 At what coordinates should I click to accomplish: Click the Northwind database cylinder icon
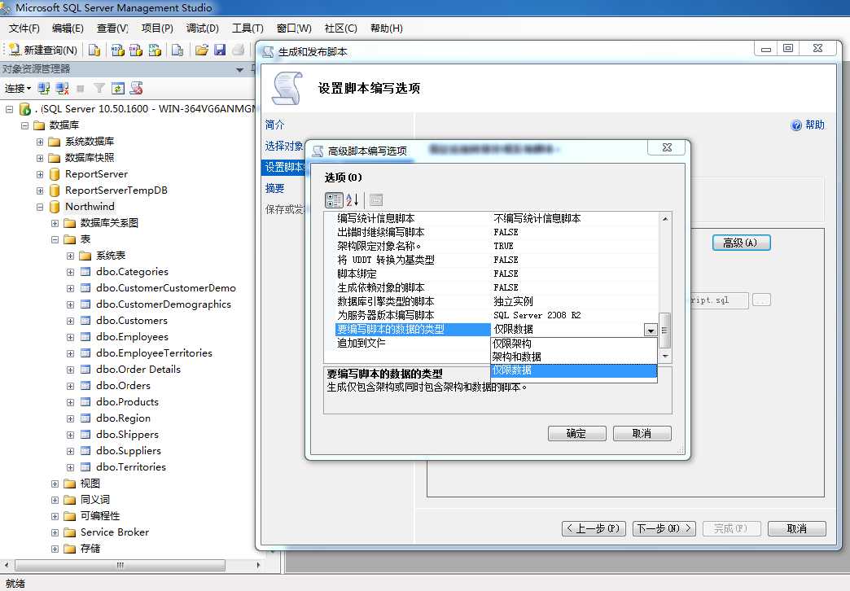pyautogui.click(x=55, y=207)
